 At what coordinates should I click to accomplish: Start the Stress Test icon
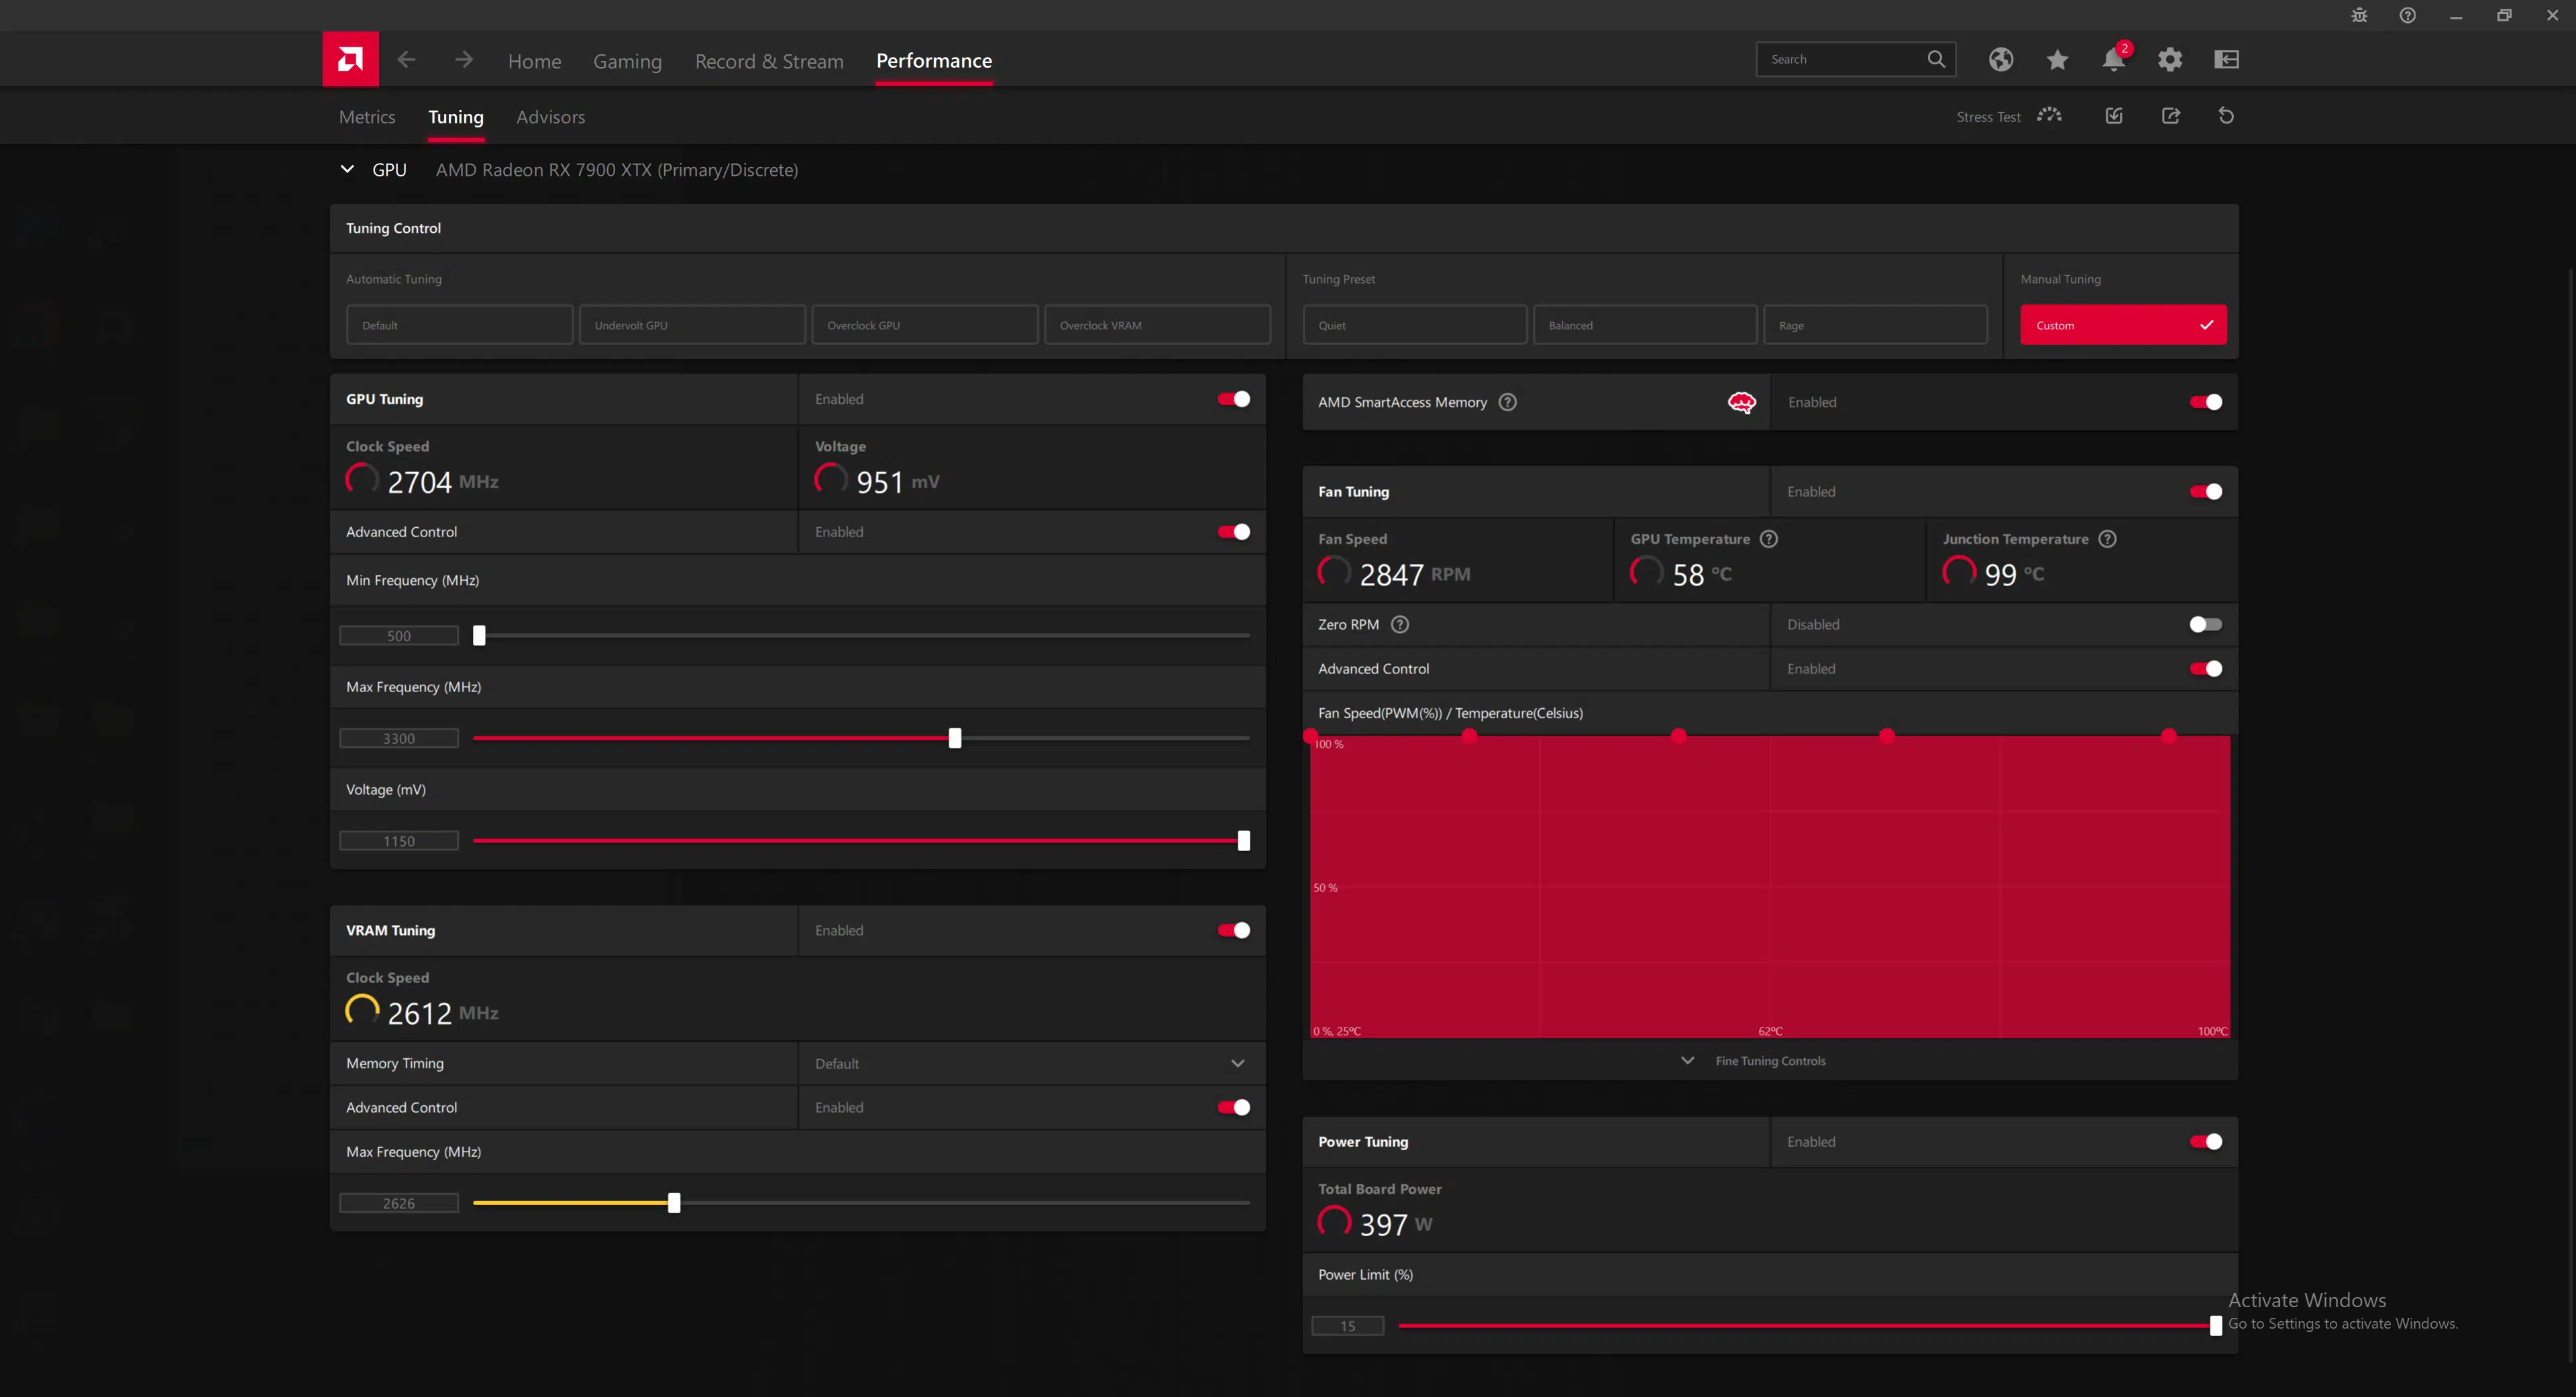pos(2049,115)
